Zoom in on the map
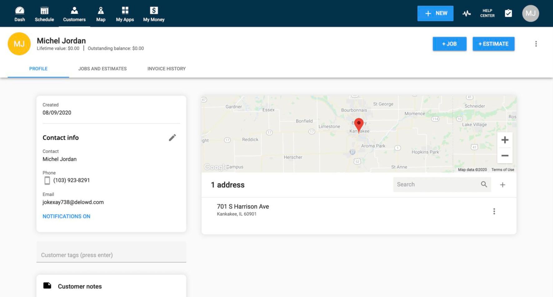 [505, 140]
